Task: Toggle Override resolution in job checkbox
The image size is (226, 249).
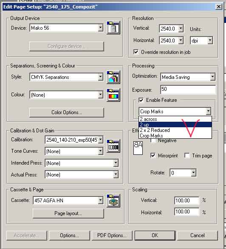Action: 136,52
